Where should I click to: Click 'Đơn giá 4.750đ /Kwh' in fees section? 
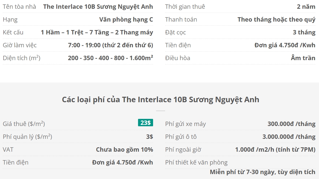point(122,162)
